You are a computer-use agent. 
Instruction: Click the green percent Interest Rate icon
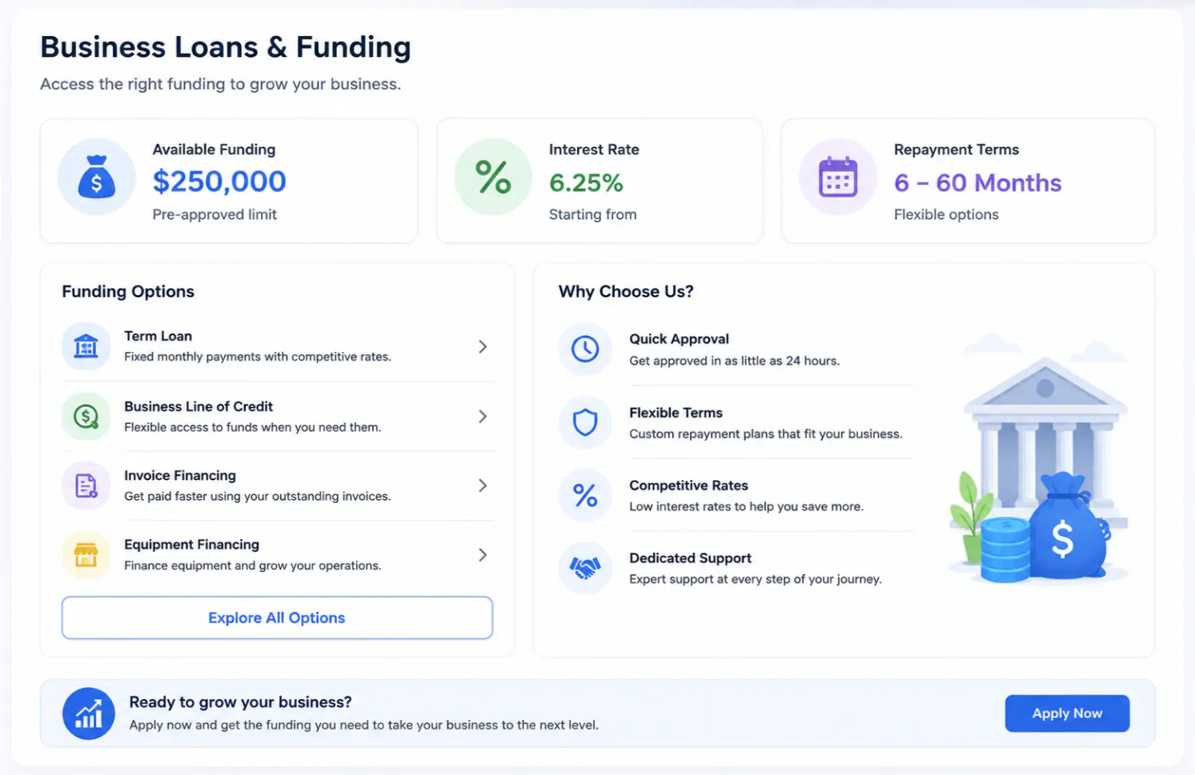[493, 177]
